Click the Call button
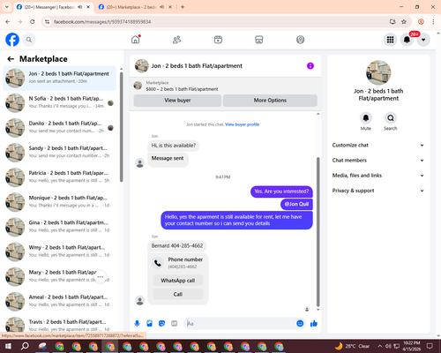 (178, 294)
